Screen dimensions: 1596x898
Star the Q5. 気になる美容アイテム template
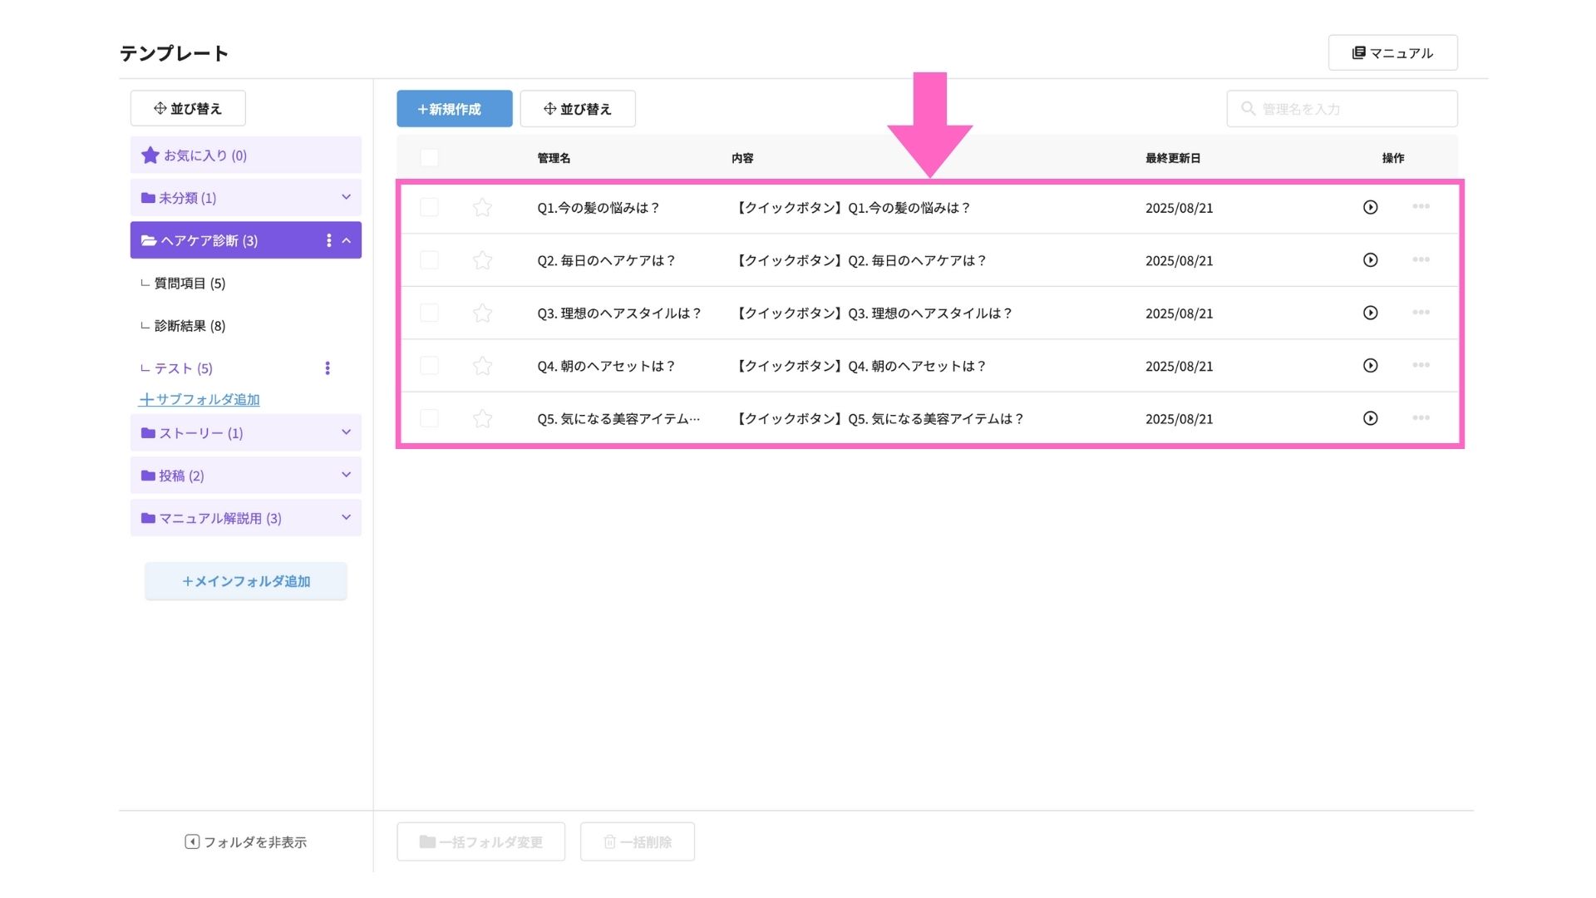click(482, 418)
